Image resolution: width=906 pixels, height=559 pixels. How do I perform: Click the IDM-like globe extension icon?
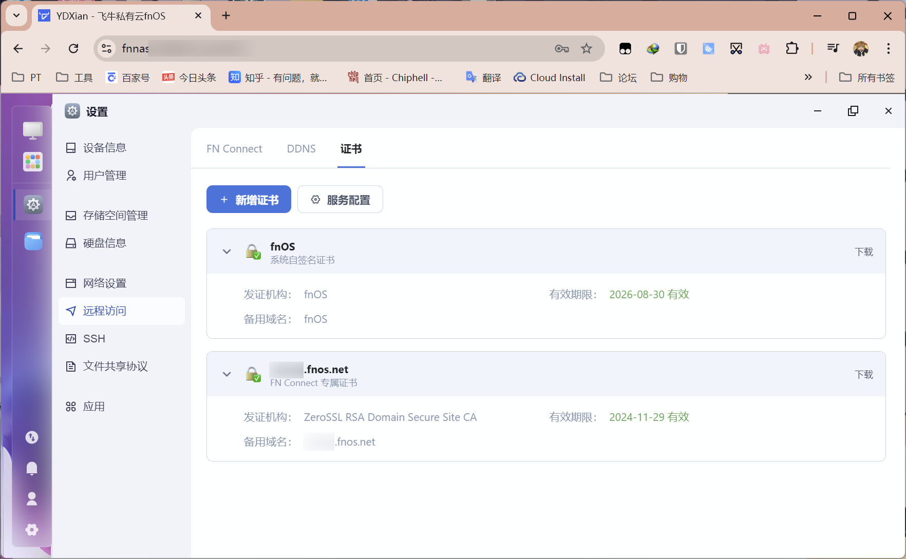coord(653,49)
